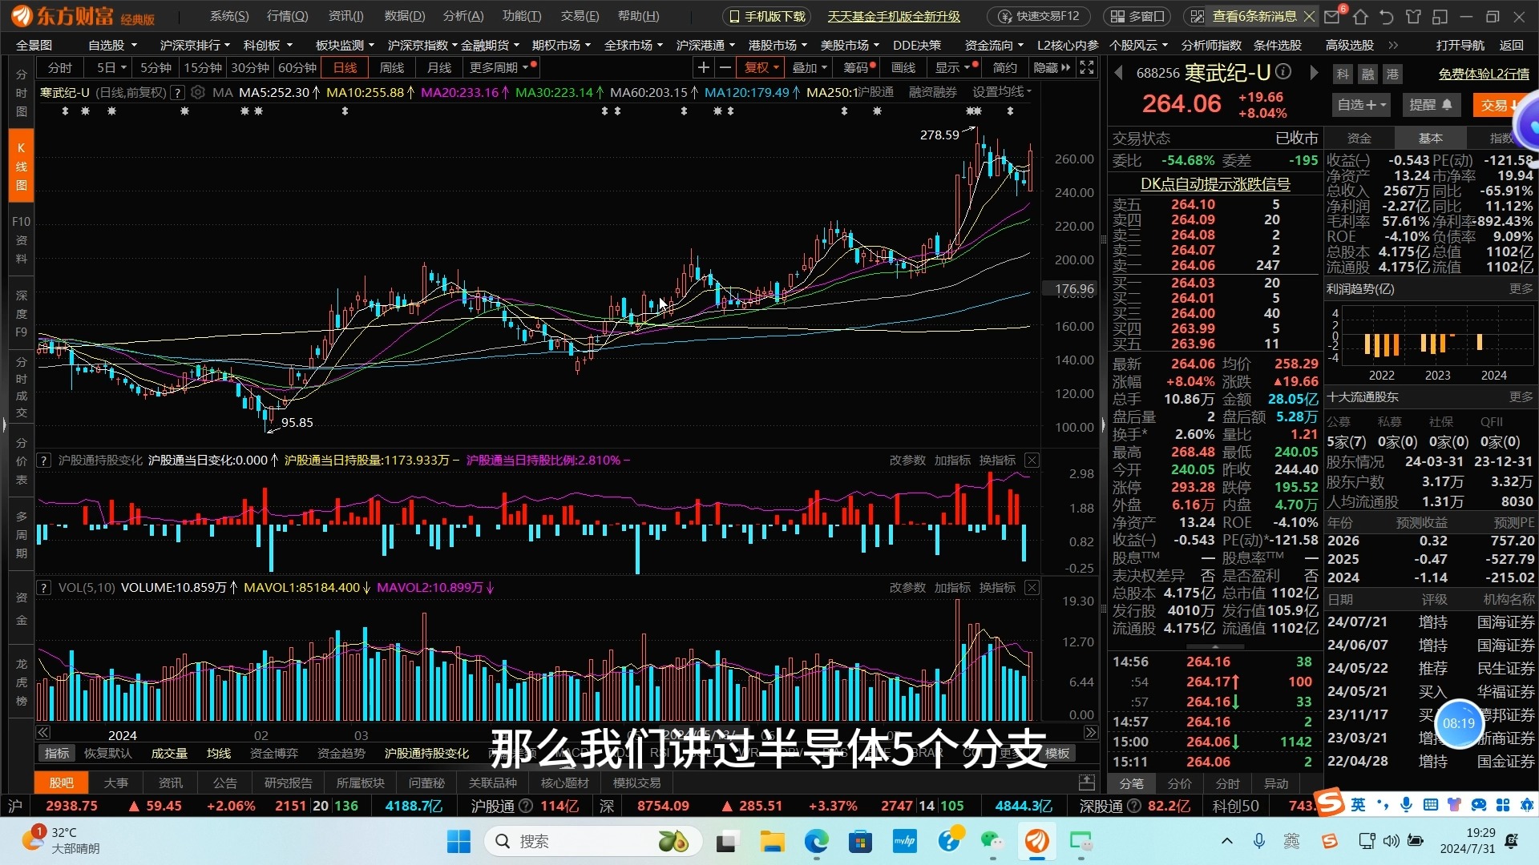Viewport: 1539px width, 865px height.
Task: Go to previous stock with left arrow
Action: (1118, 73)
